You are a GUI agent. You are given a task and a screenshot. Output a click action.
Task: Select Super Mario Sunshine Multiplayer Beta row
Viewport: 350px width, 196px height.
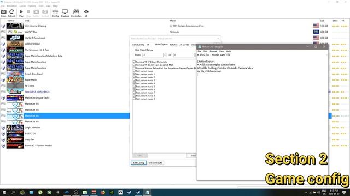65,56
